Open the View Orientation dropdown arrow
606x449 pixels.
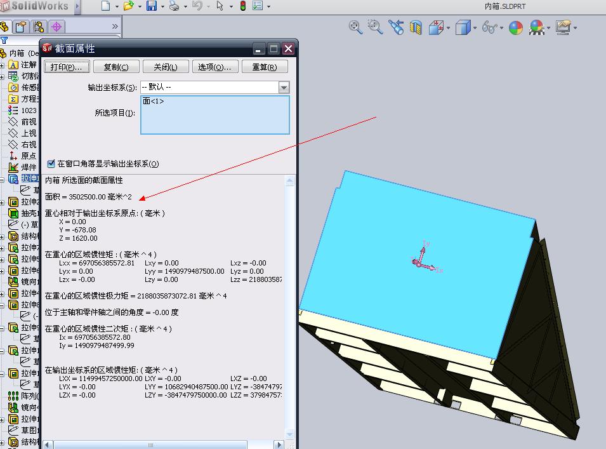click(449, 28)
